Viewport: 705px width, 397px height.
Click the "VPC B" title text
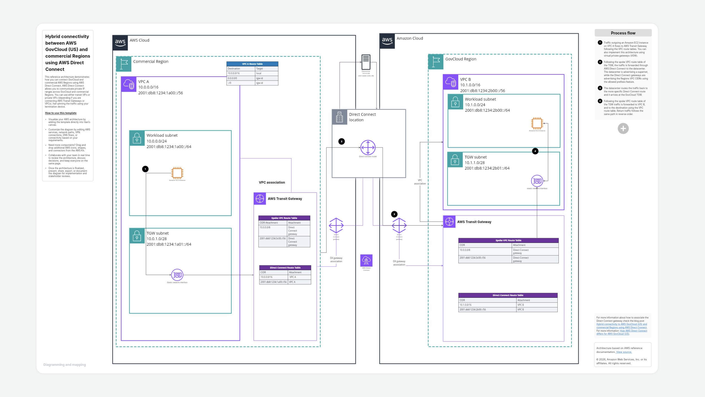[465, 79]
